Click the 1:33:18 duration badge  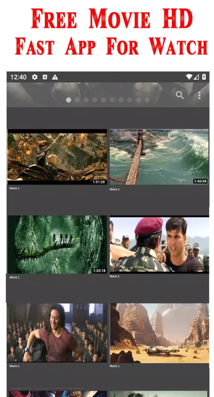tap(99, 271)
